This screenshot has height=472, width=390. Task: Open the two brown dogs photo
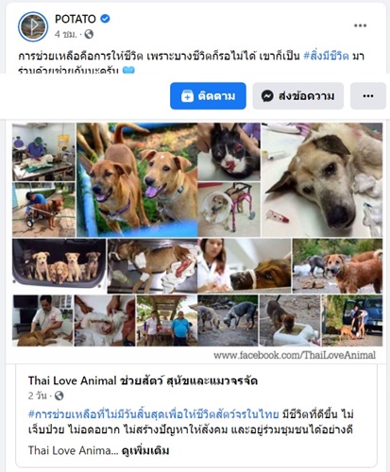(137, 179)
